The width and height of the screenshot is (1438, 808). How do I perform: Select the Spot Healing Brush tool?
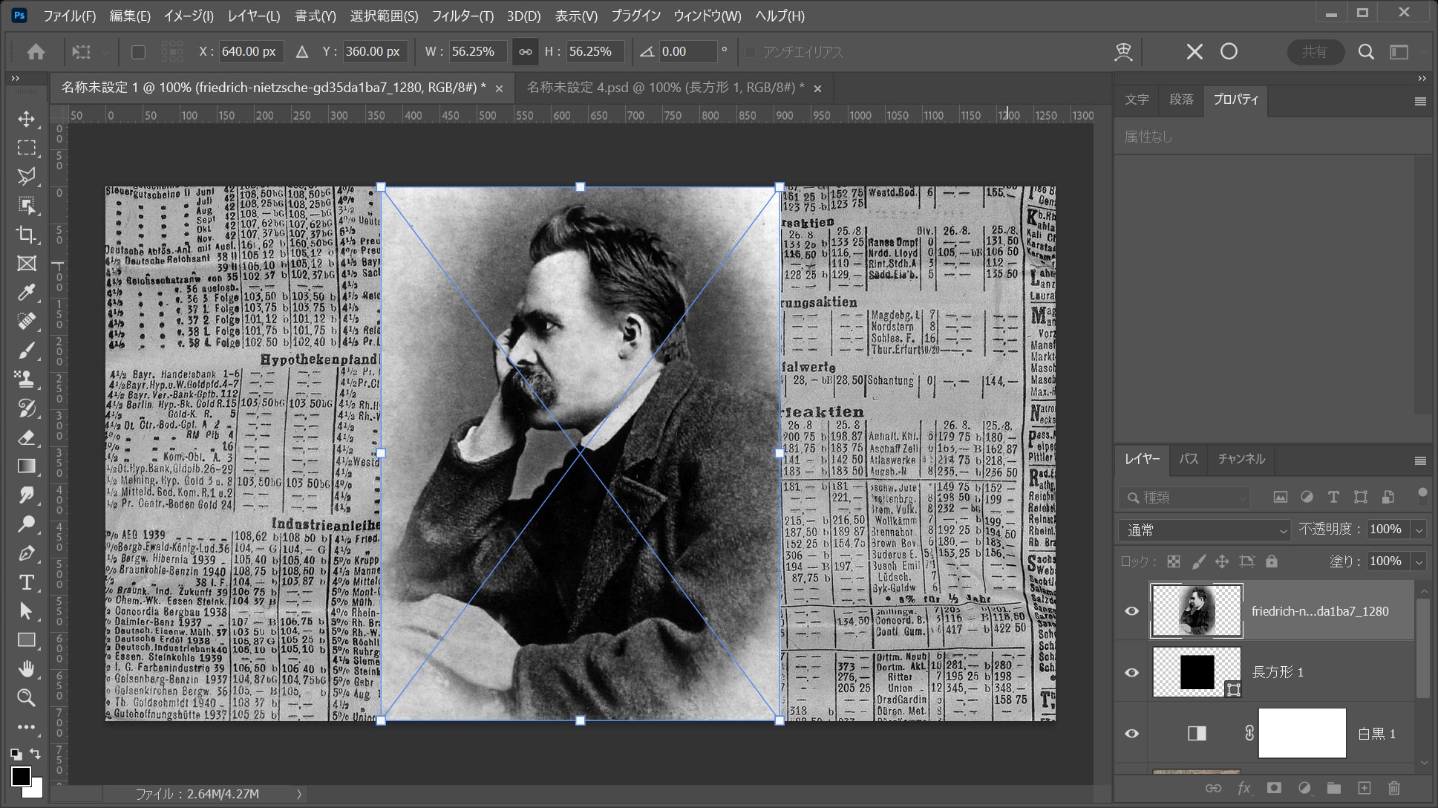coord(27,322)
